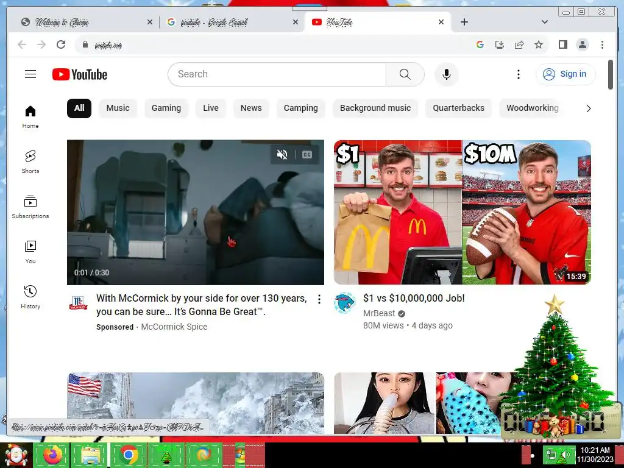Image resolution: width=624 pixels, height=468 pixels.
Task: Open the $1 vs $10,000,000 Job! title
Action: click(414, 298)
